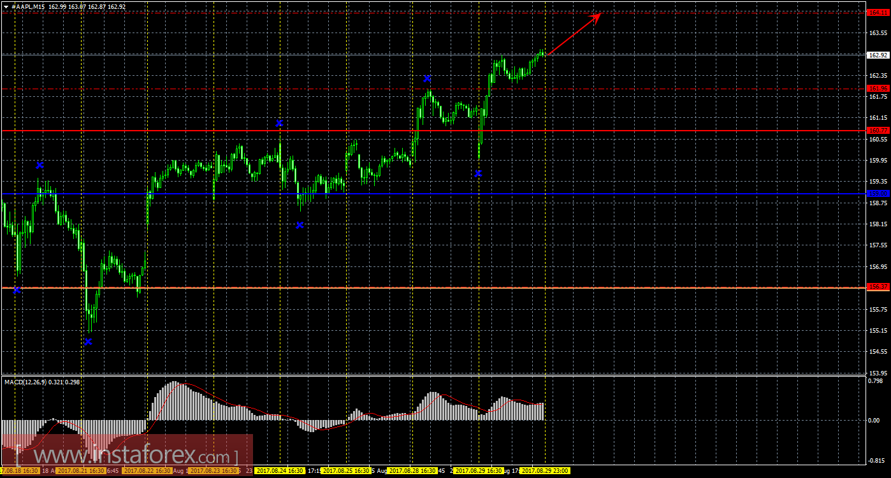891x478 pixels.
Task: Click the red 164.11 price label
Action: pos(878,12)
